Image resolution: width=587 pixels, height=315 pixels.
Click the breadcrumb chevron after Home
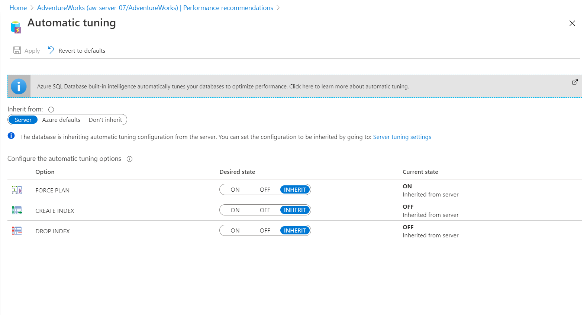pos(32,8)
